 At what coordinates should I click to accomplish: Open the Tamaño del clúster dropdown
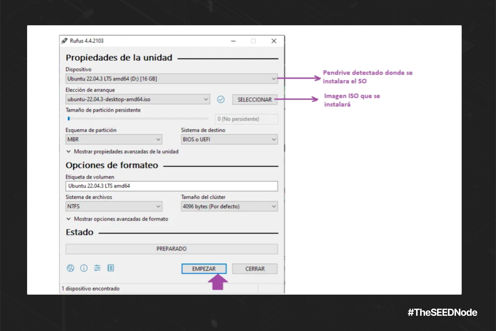229,206
